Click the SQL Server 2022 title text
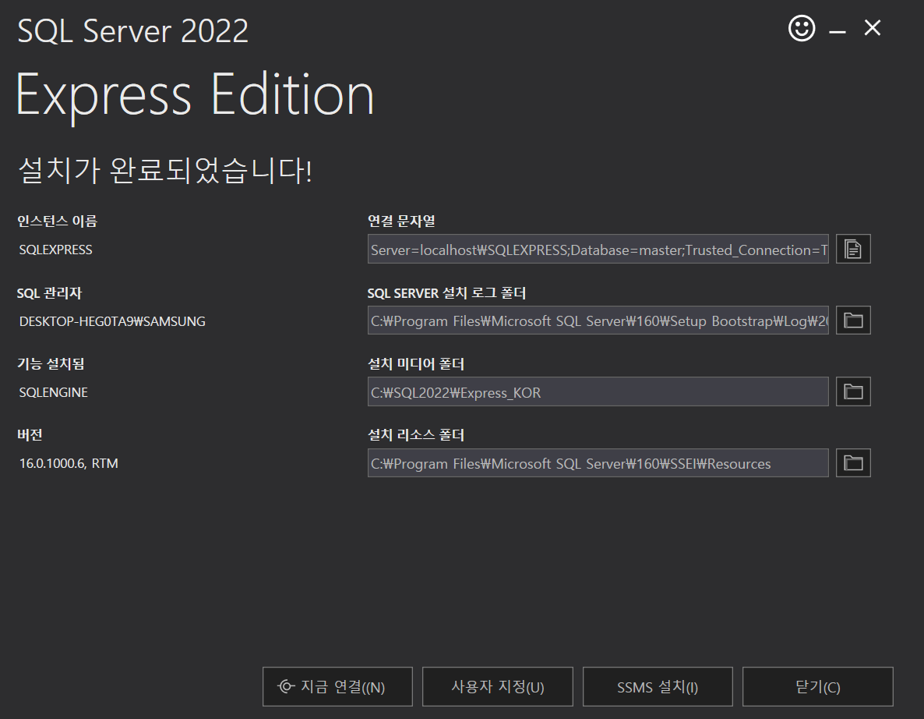 pos(133,30)
